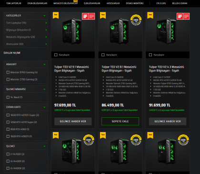Enable Karşılaştır checkbox for Tulpar T03 V2.9.1
The width and height of the screenshot is (200, 174).
tap(56, 55)
